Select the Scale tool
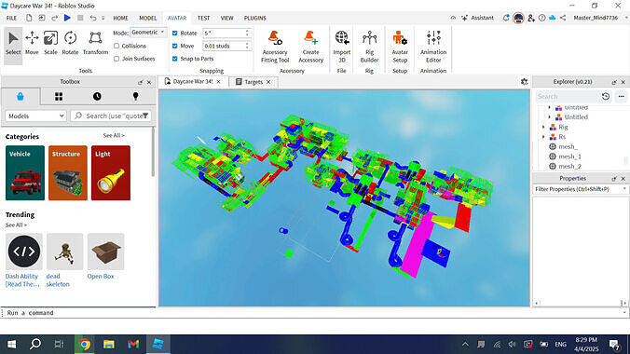Image resolution: width=630 pixels, height=354 pixels. point(50,43)
